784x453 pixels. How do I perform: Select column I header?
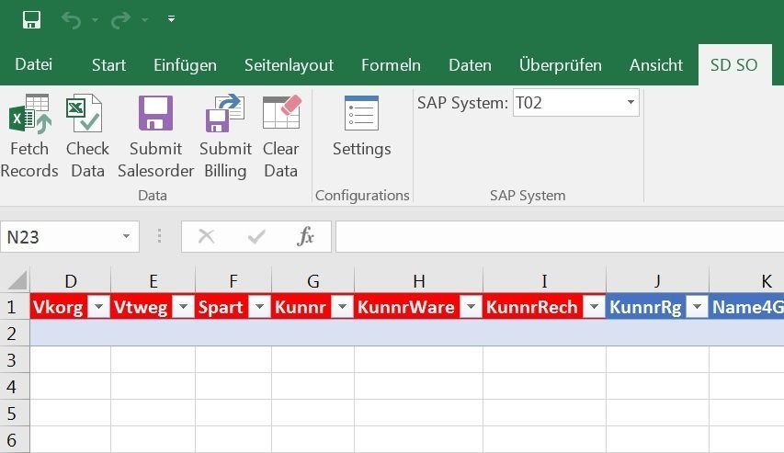pos(544,281)
